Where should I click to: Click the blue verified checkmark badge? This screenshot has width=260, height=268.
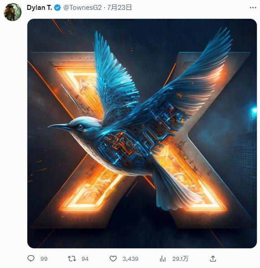57,8
